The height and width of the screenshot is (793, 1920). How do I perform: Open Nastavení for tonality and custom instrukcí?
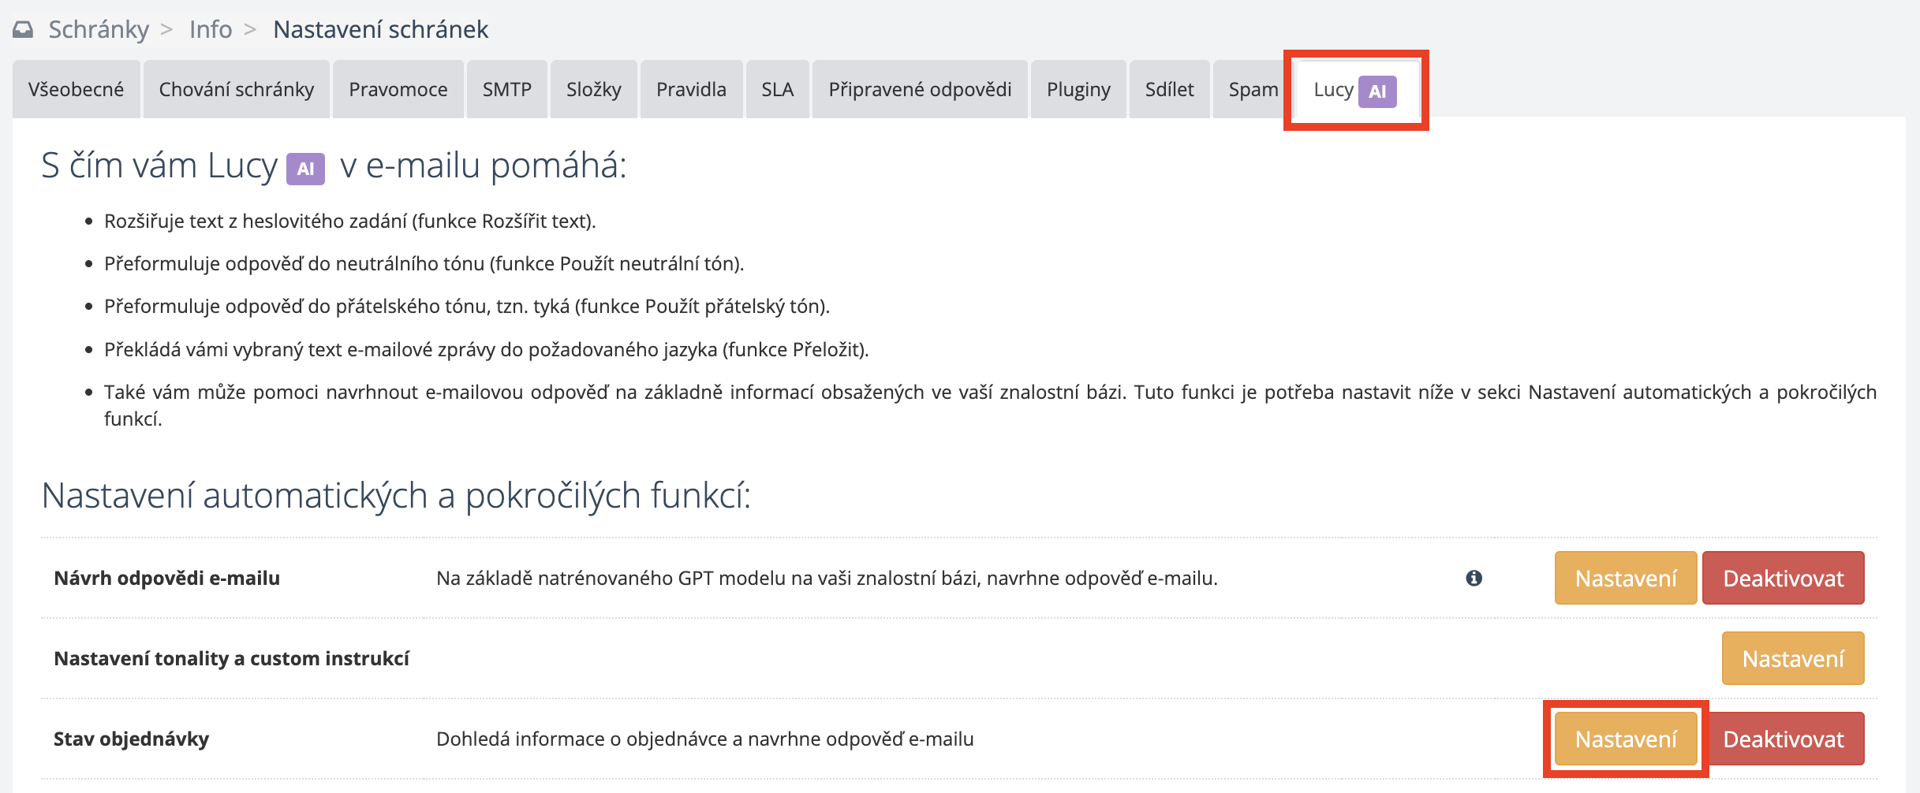[1792, 659]
